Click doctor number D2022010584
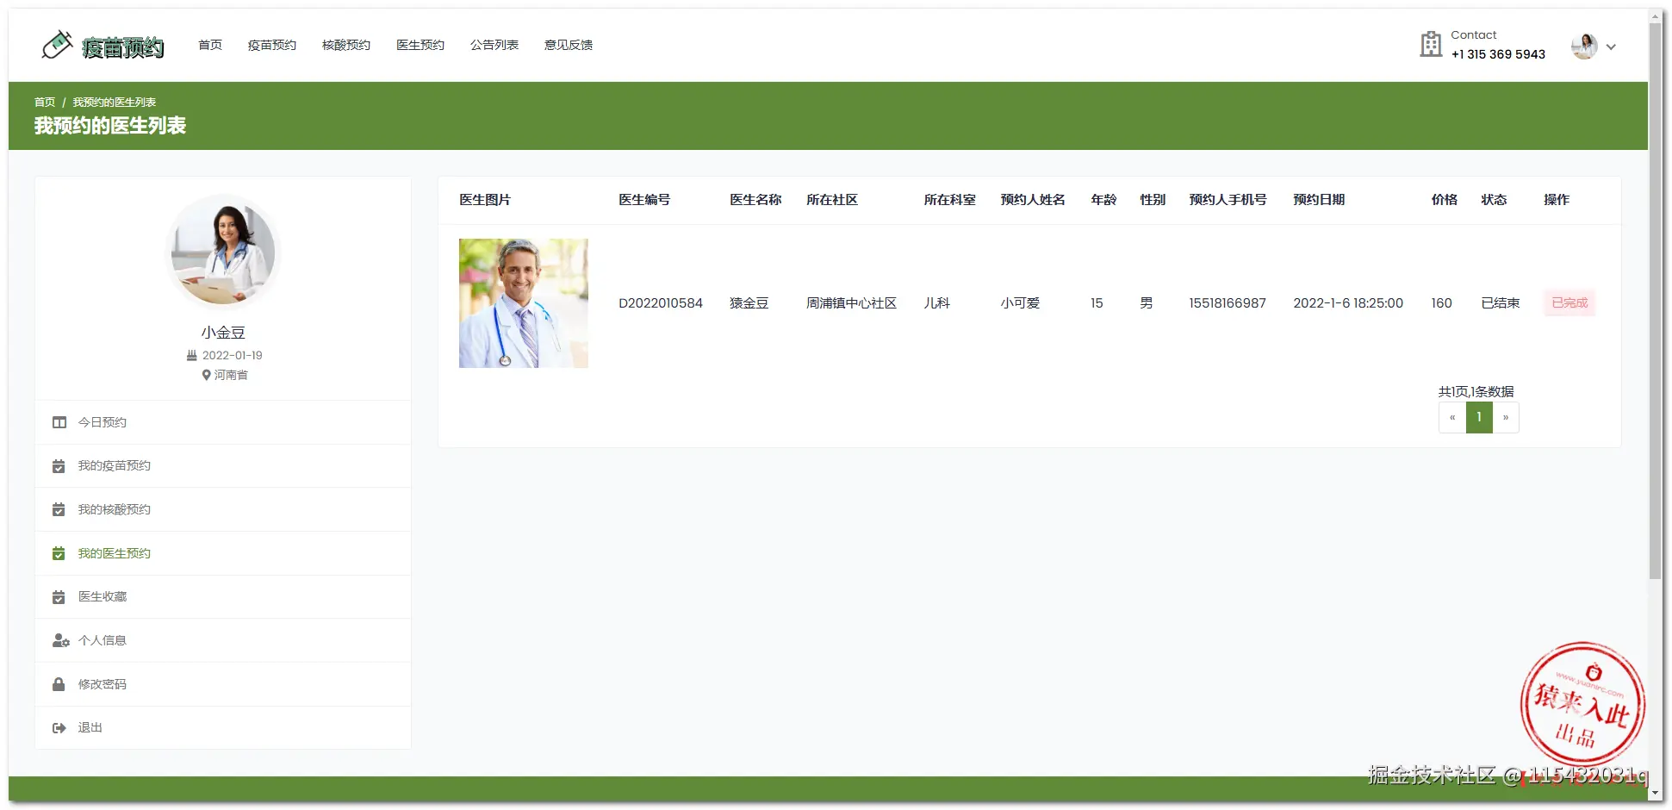This screenshot has height=810, width=1672. click(661, 302)
